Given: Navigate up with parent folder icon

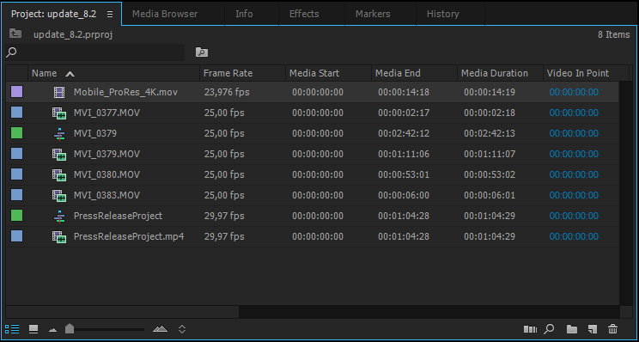Looking at the screenshot, I should 15,34.
